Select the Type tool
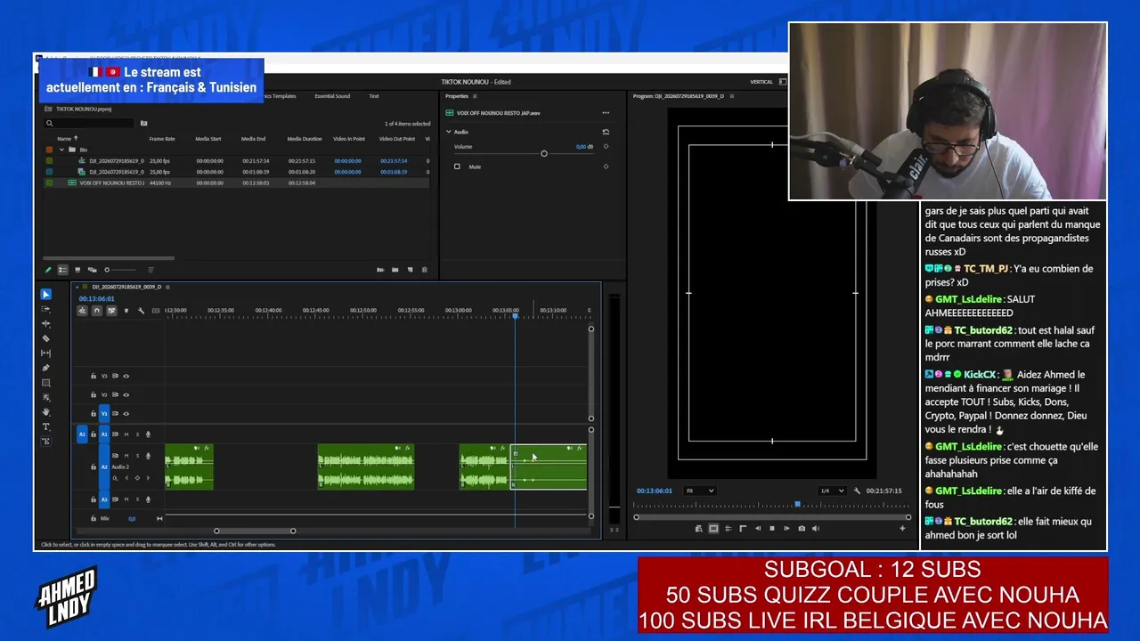 pos(46,427)
